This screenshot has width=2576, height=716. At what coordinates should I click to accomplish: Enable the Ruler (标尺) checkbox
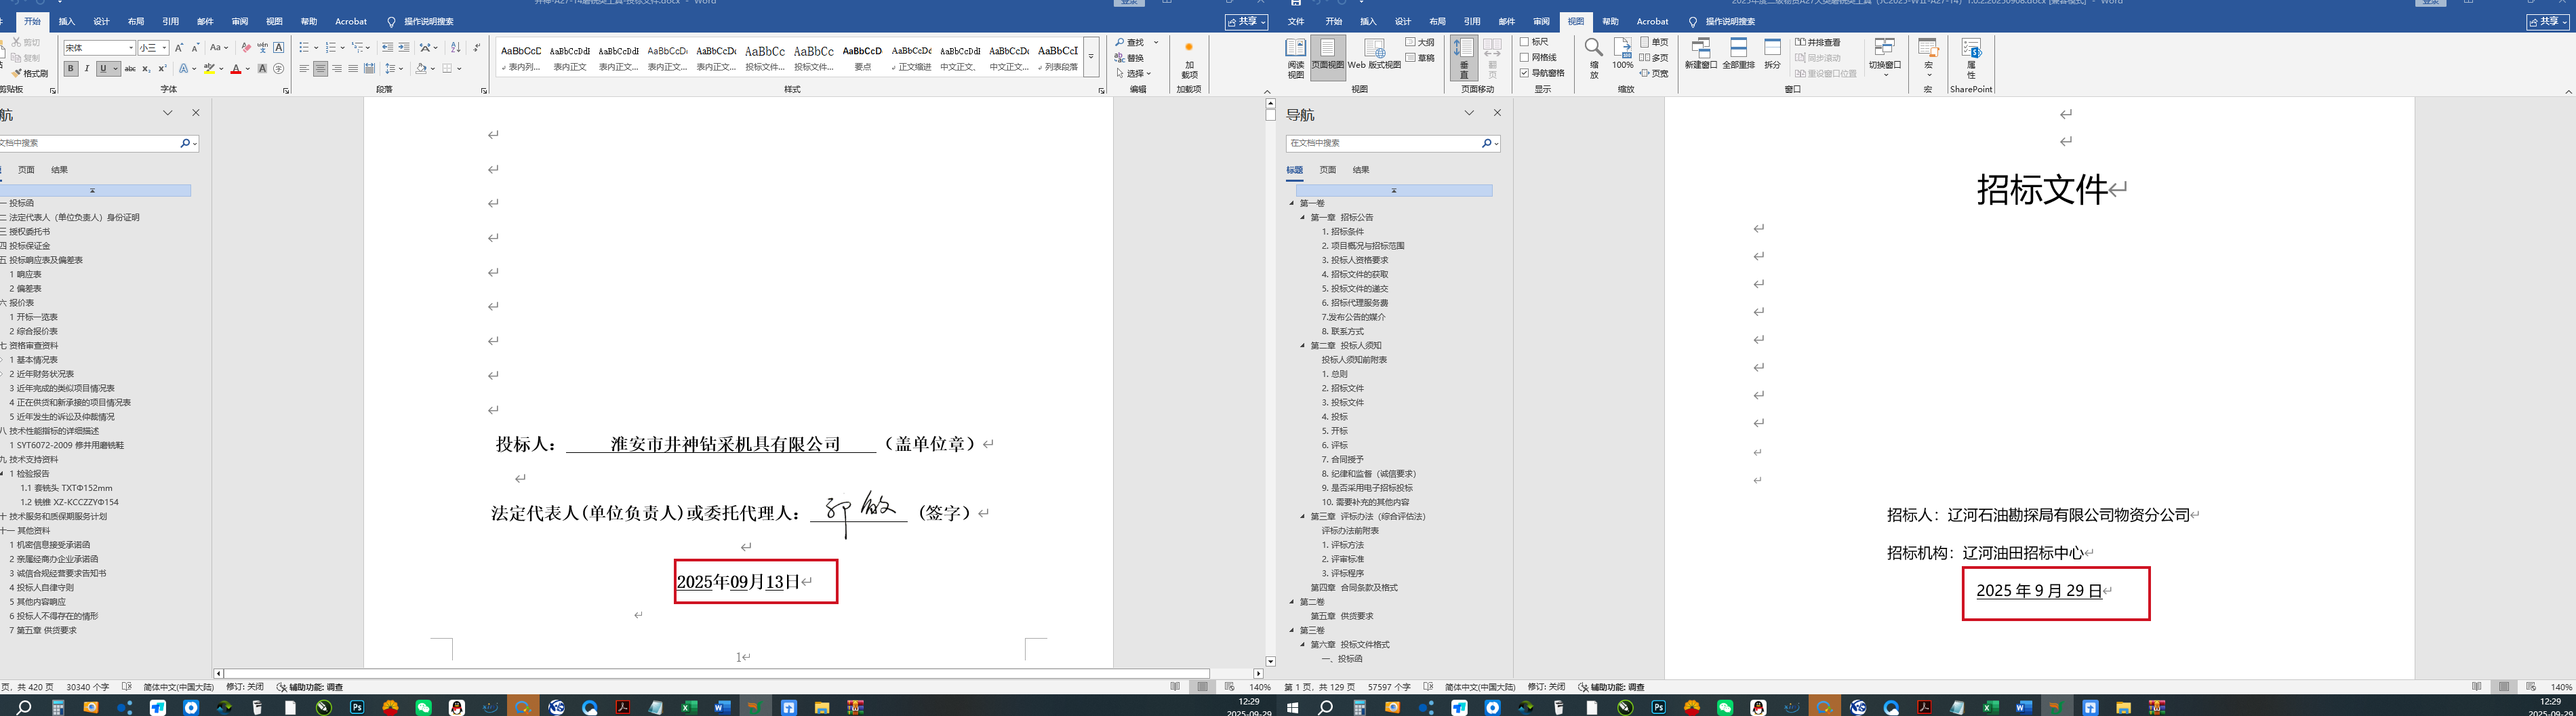click(x=1525, y=42)
